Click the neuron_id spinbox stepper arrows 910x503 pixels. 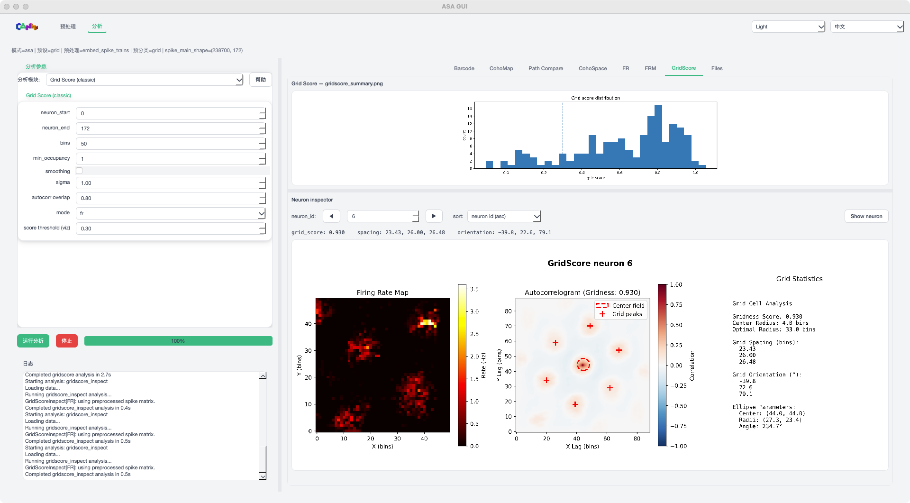tap(415, 216)
